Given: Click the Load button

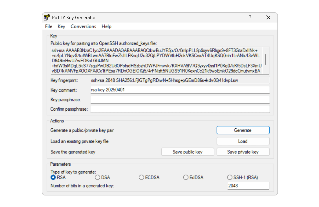Looking at the screenshot, I should (x=243, y=141).
